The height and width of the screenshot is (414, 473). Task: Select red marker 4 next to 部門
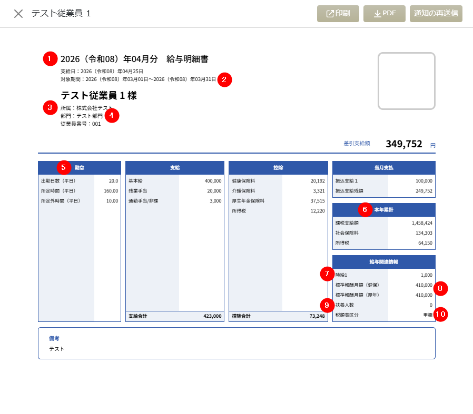pos(112,115)
